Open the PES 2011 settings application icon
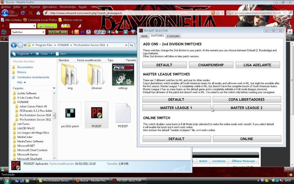Image resolution: width=294 pixels, height=184 pixels. point(123,74)
